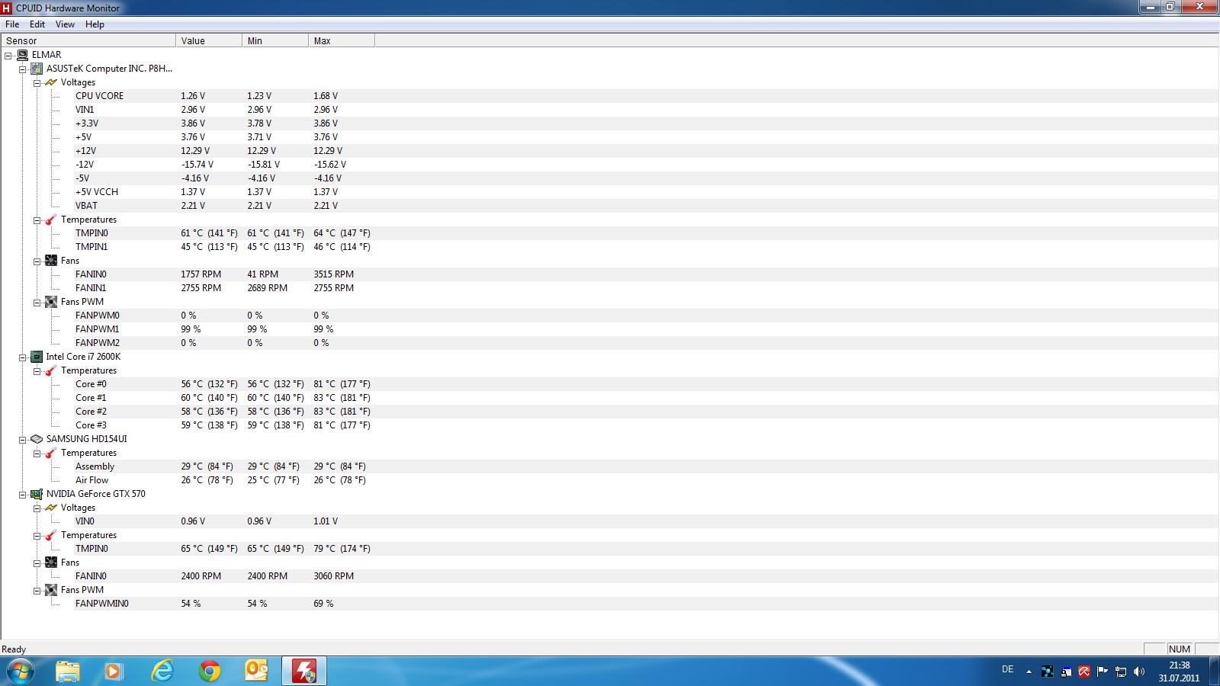Collapse the ELMAR root node
This screenshot has height=686, width=1220.
point(8,55)
